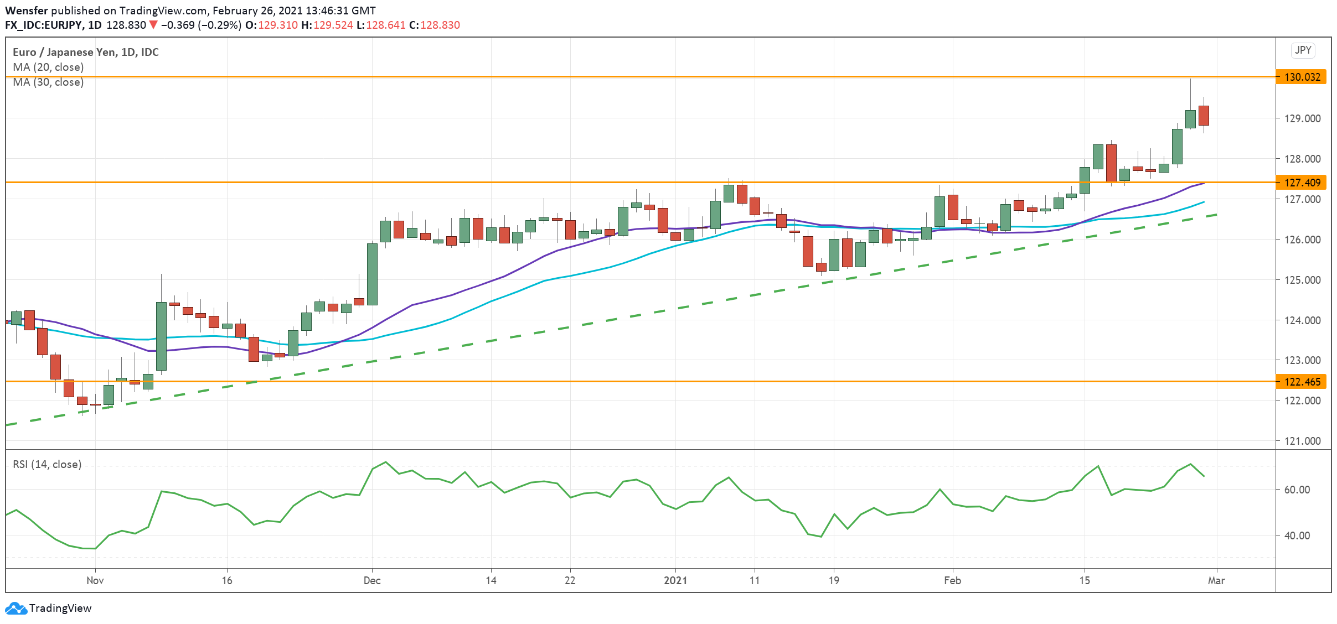Click the 130.032 orange price label
This screenshot has height=624, width=1337.
(1302, 77)
